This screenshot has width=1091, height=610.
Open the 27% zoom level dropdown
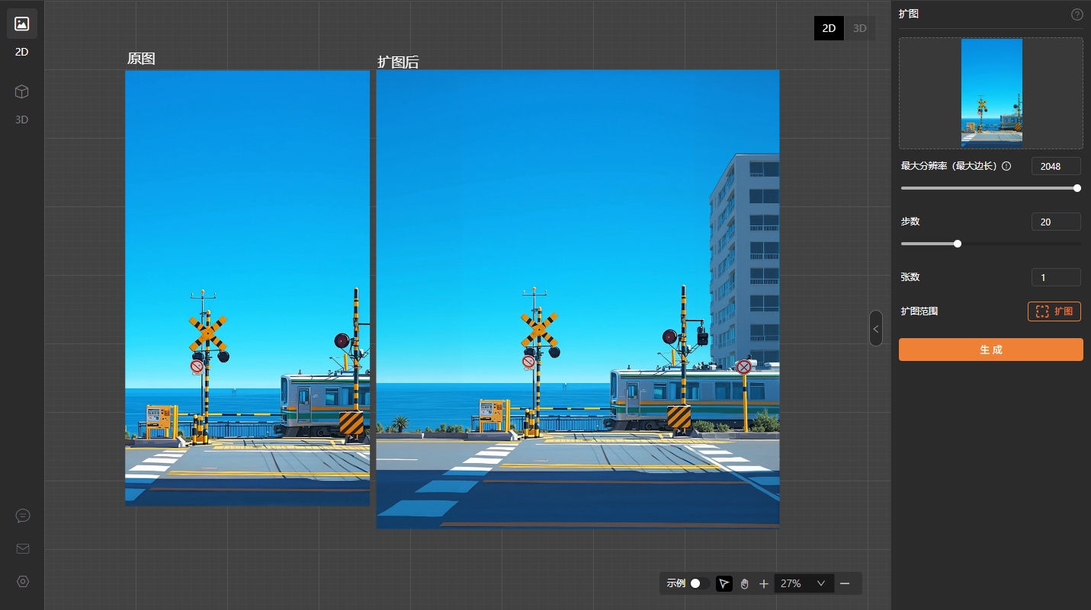coord(804,583)
